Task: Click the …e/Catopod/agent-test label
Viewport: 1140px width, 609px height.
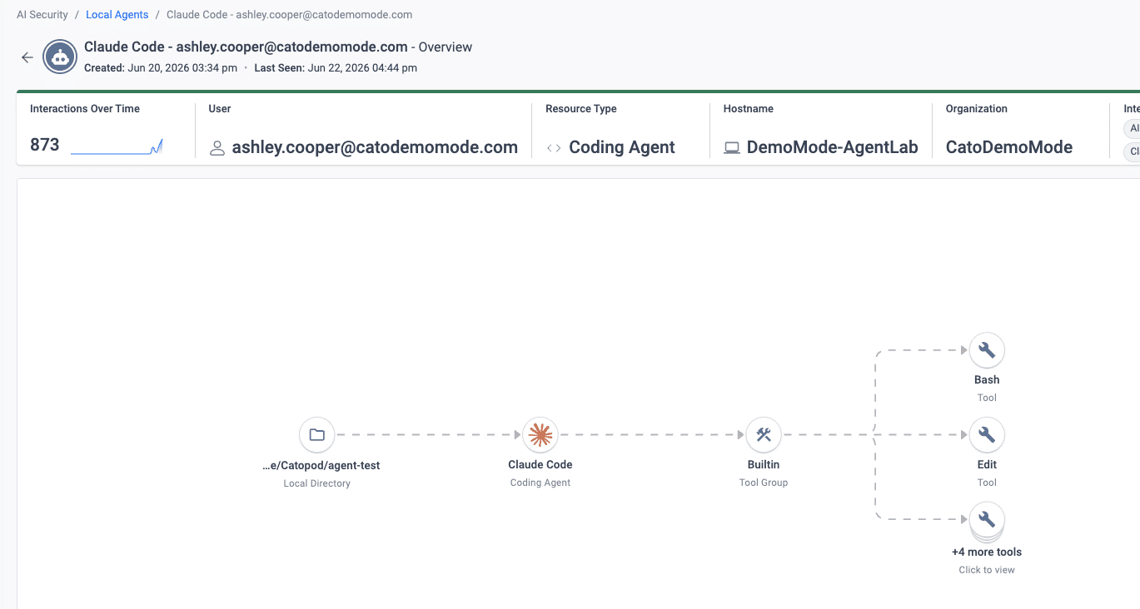Action: pos(321,466)
